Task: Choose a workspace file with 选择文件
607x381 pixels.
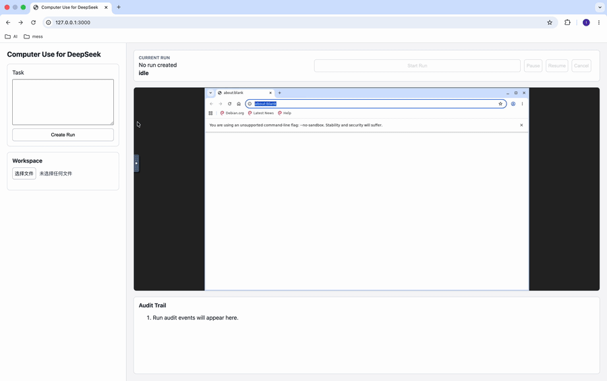Action: 24,173
